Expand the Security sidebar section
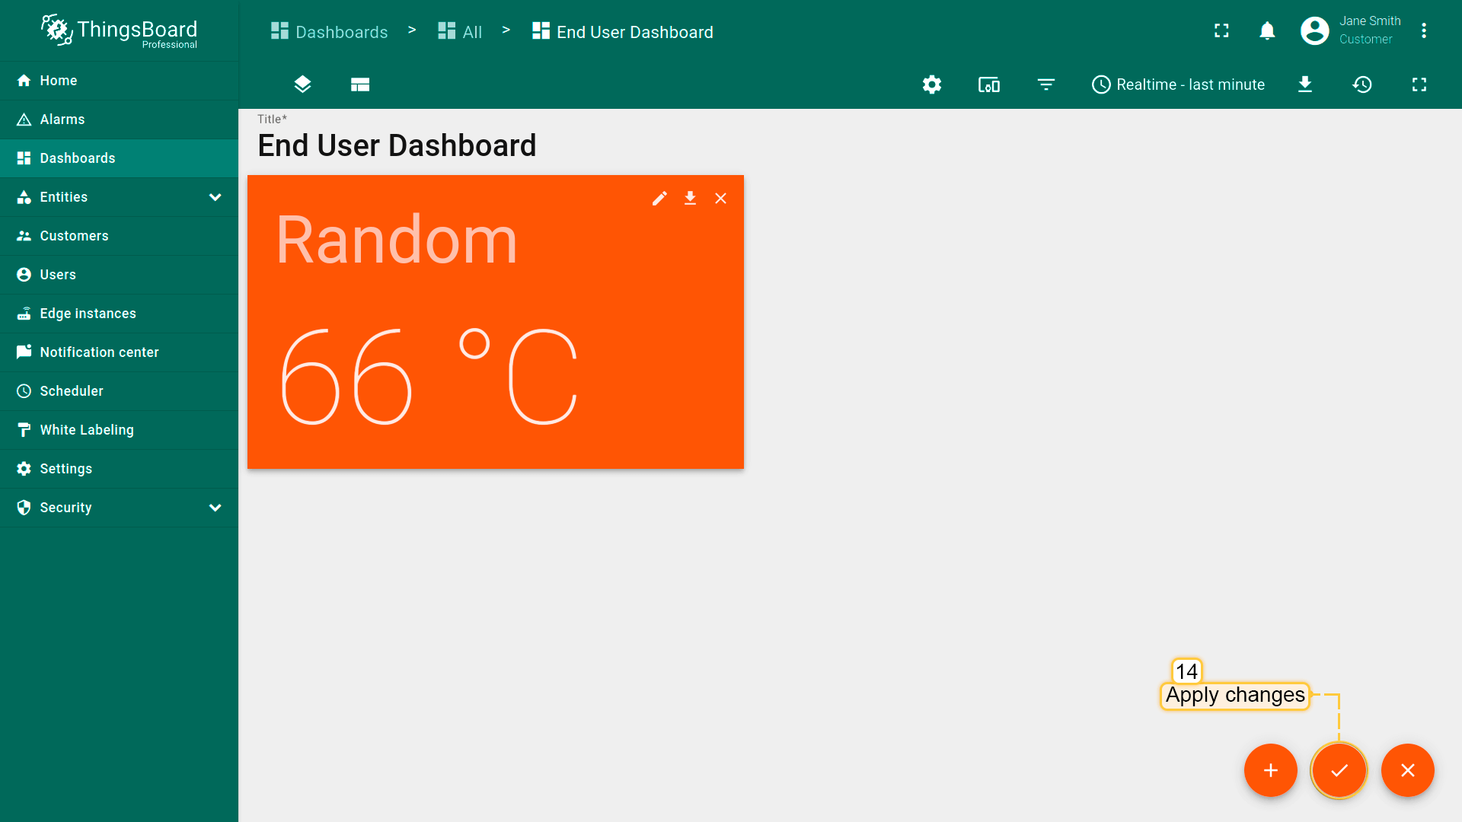The image size is (1462, 822). [x=215, y=508]
